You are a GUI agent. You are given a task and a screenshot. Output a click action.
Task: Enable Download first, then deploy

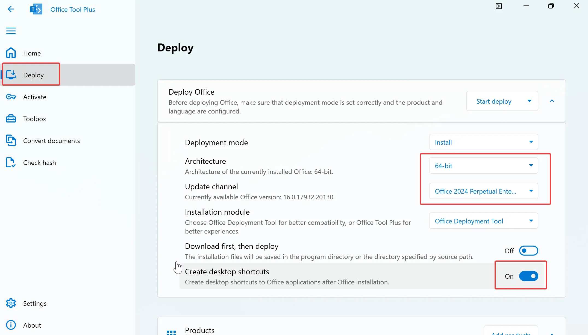(x=528, y=250)
